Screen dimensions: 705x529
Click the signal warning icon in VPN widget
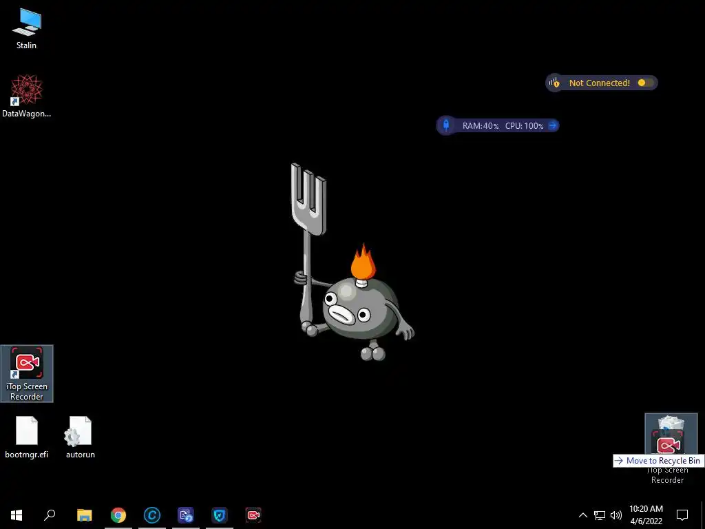[x=554, y=83]
